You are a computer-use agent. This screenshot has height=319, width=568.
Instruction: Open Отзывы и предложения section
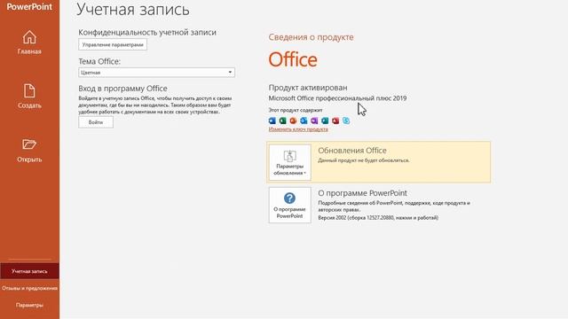click(x=29, y=288)
